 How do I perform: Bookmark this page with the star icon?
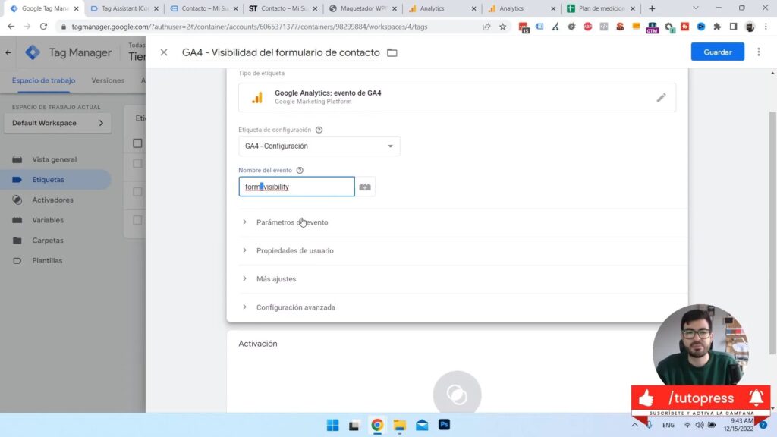503,27
